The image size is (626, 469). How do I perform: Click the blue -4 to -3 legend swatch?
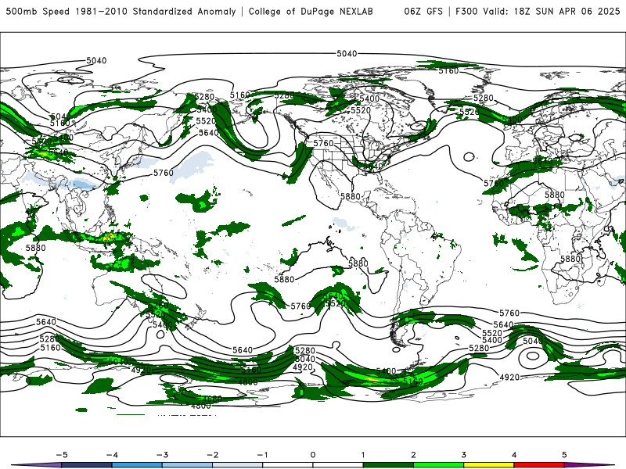[137, 465]
